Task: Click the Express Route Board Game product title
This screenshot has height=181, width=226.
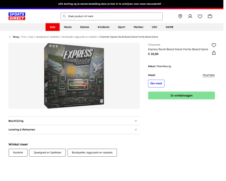Action: point(178,50)
